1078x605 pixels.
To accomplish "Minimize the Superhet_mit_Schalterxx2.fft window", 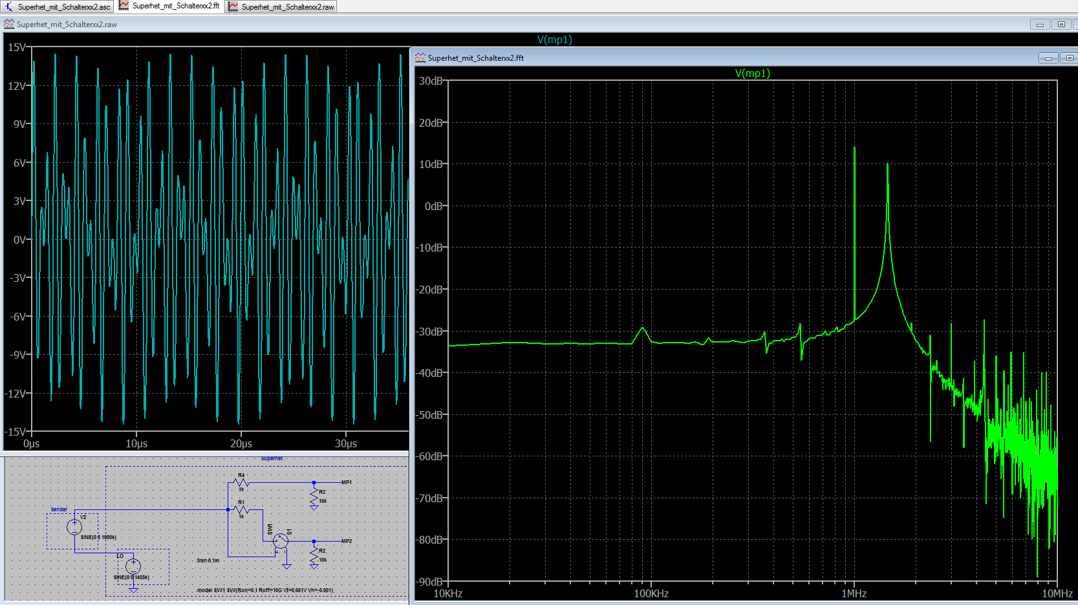I will 1048,58.
